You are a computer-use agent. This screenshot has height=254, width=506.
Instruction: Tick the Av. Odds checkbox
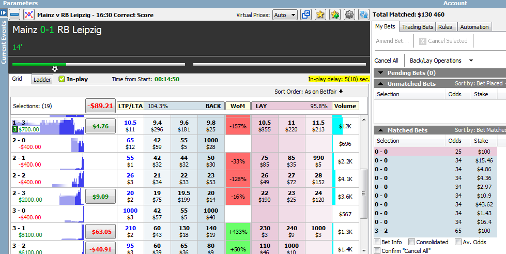458,242
